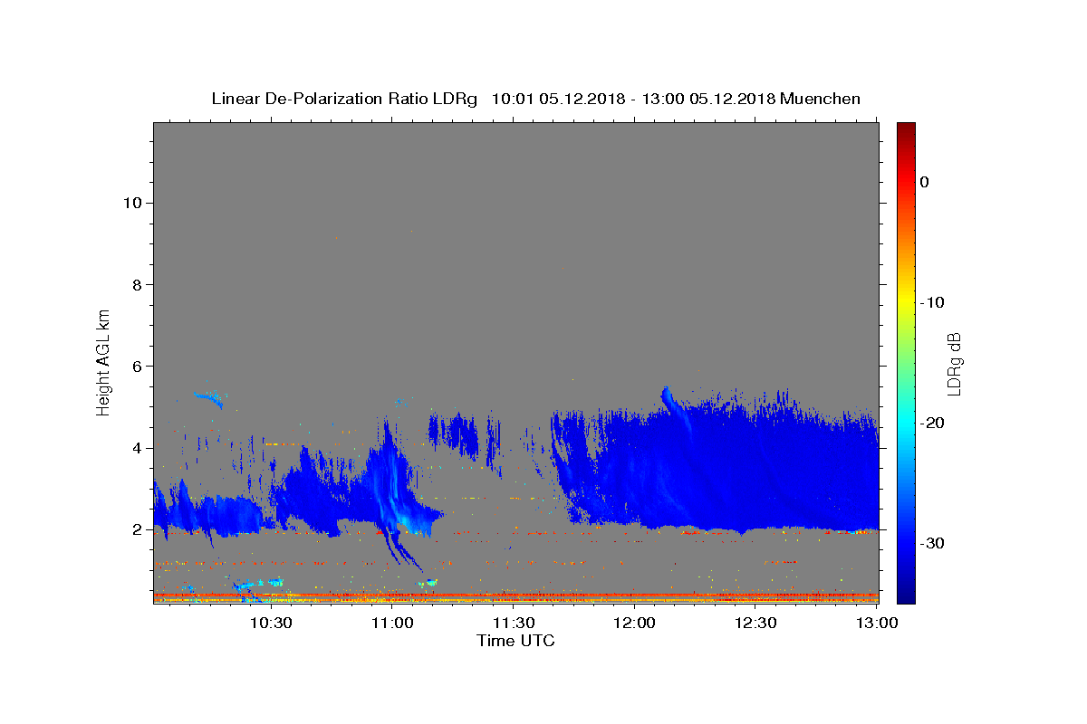Click the dark red top of colorbar

coord(906,131)
